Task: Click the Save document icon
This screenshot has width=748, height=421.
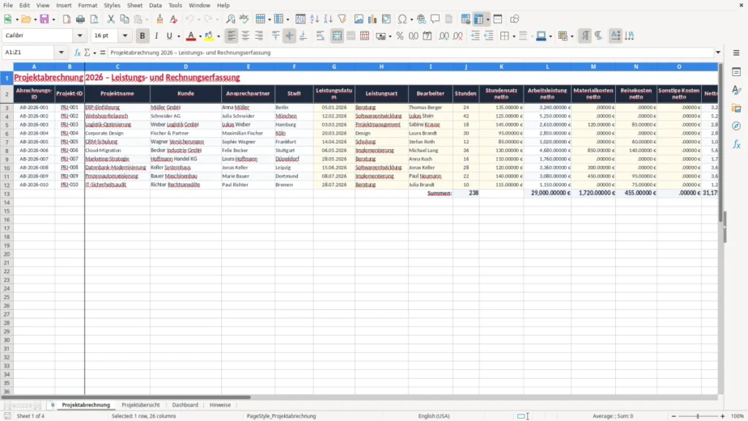Action: [x=45, y=19]
